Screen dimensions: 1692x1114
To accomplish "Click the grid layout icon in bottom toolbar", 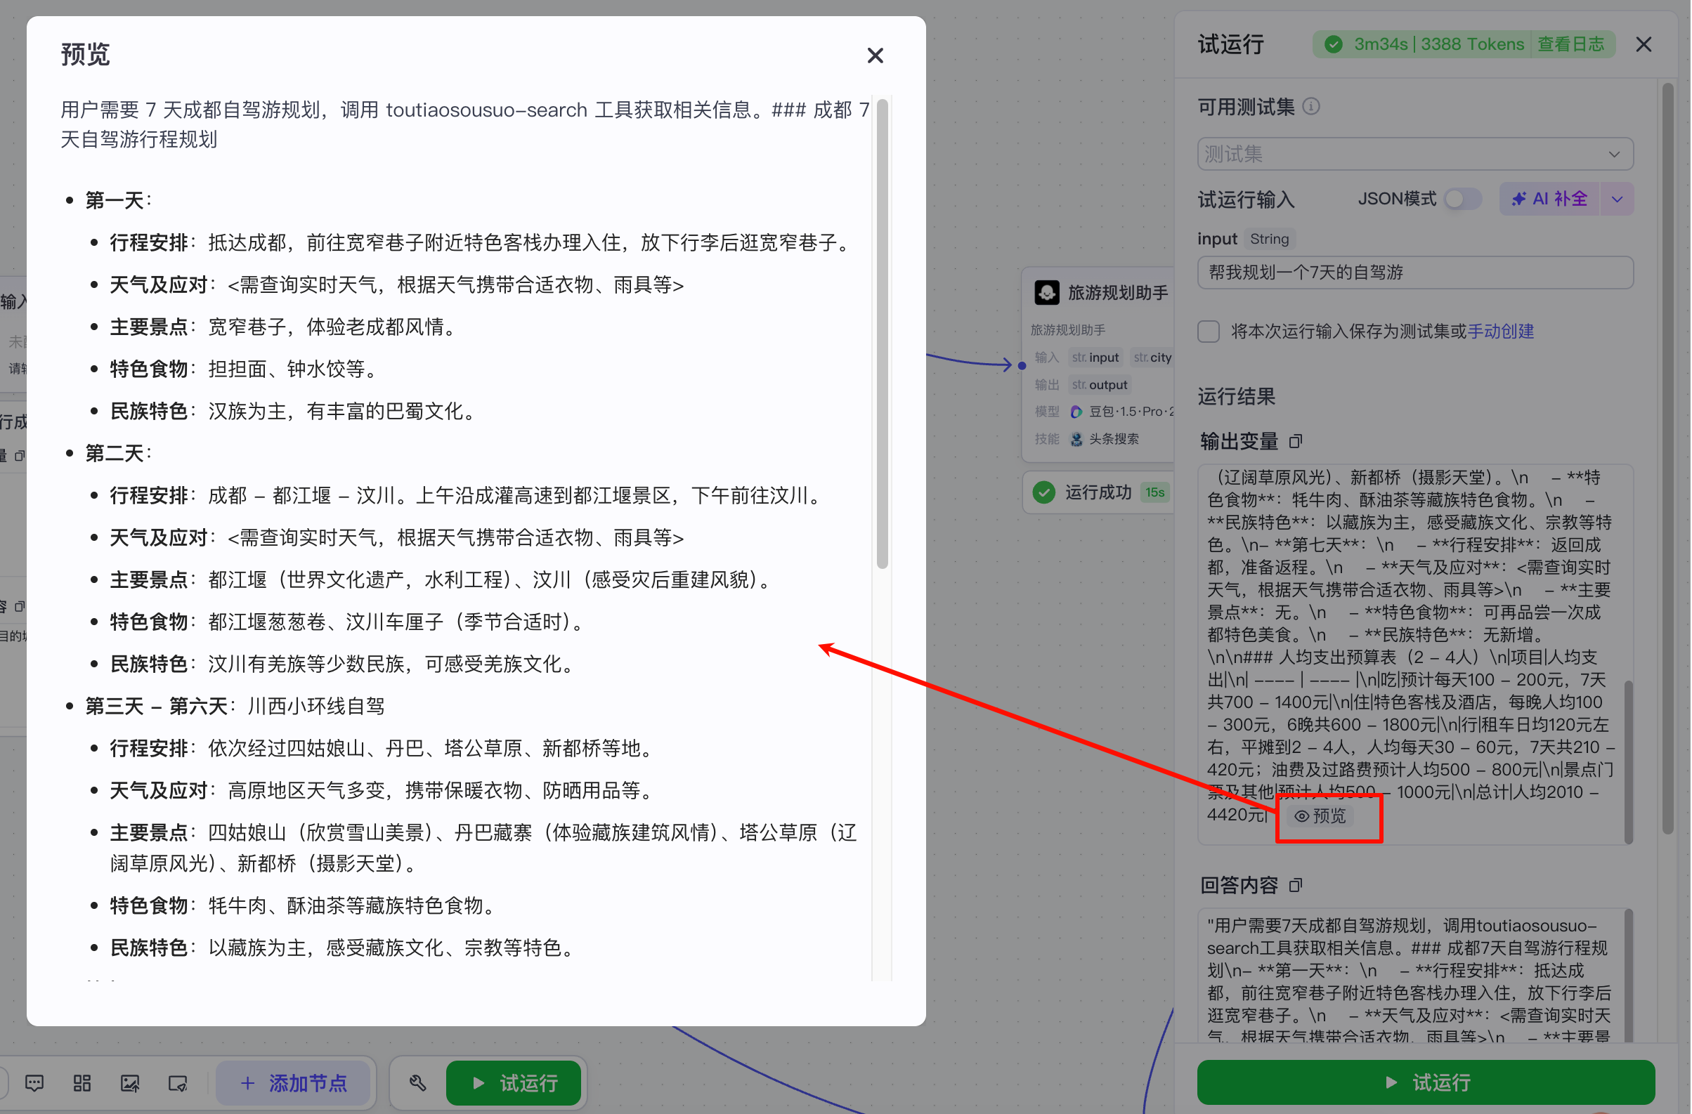I will (x=82, y=1082).
